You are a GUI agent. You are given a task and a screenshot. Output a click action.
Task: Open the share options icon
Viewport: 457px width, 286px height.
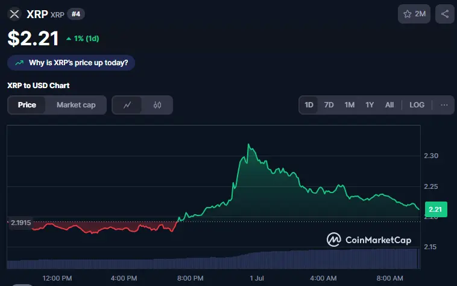(x=445, y=14)
